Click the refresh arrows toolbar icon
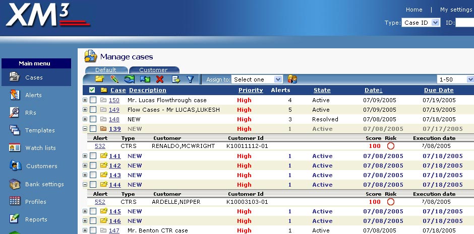Image resolution: width=474 pixels, height=234 pixels. coord(130,80)
